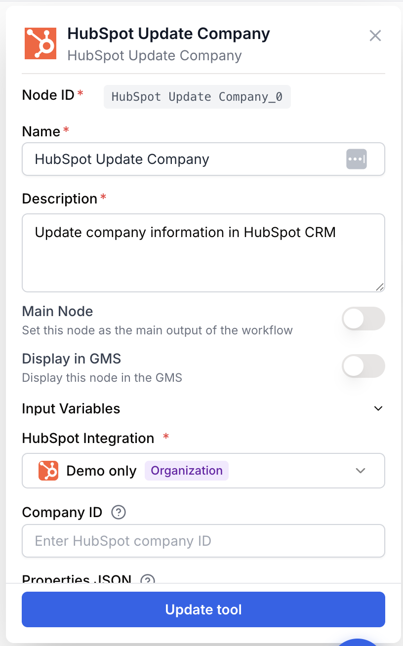Expand the Input Variables section
This screenshot has width=403, height=646.
click(x=378, y=408)
